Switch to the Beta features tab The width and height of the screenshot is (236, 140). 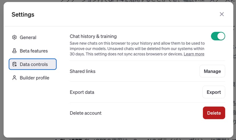tap(34, 51)
